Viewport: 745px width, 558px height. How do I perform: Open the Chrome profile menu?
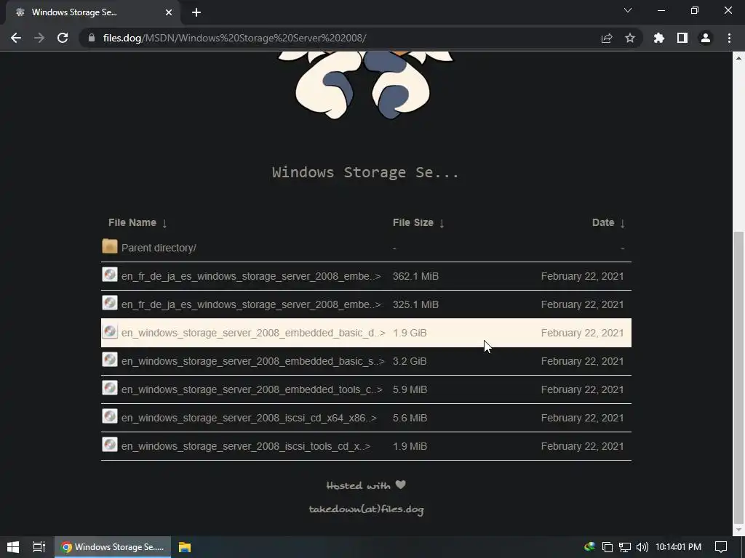[x=706, y=38]
